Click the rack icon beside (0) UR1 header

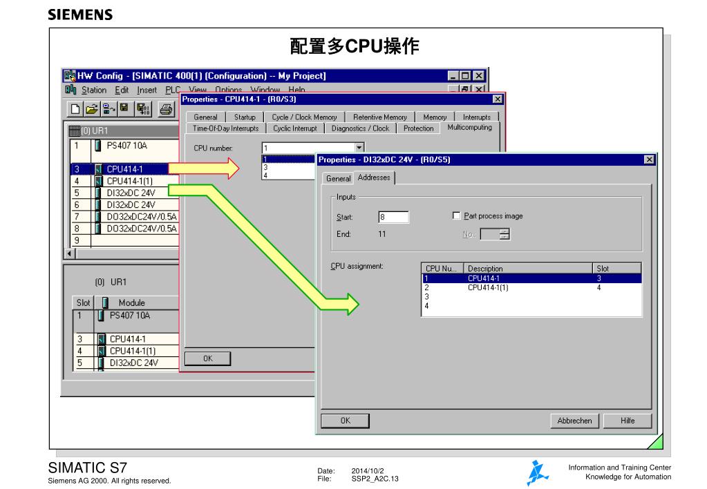click(x=75, y=131)
